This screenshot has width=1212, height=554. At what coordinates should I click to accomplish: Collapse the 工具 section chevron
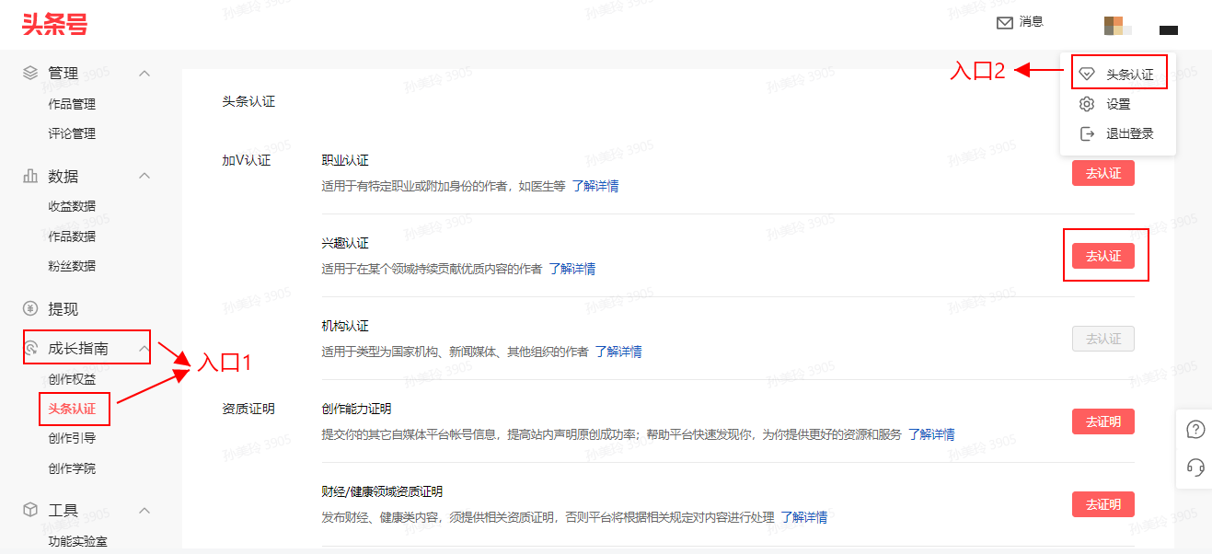click(x=144, y=510)
